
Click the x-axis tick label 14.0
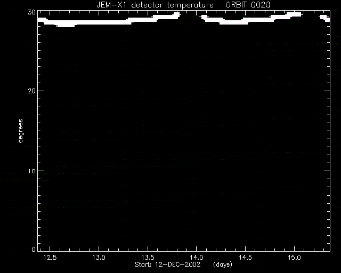[x=197, y=258]
